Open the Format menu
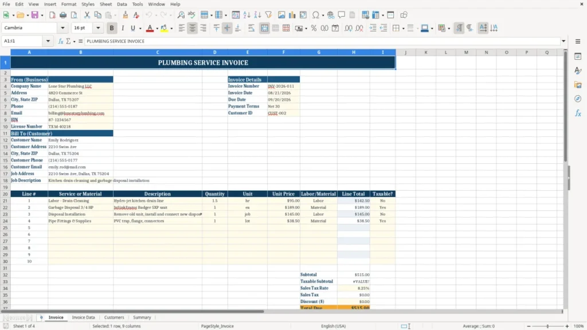This screenshot has width=587, height=330. pos(69,4)
